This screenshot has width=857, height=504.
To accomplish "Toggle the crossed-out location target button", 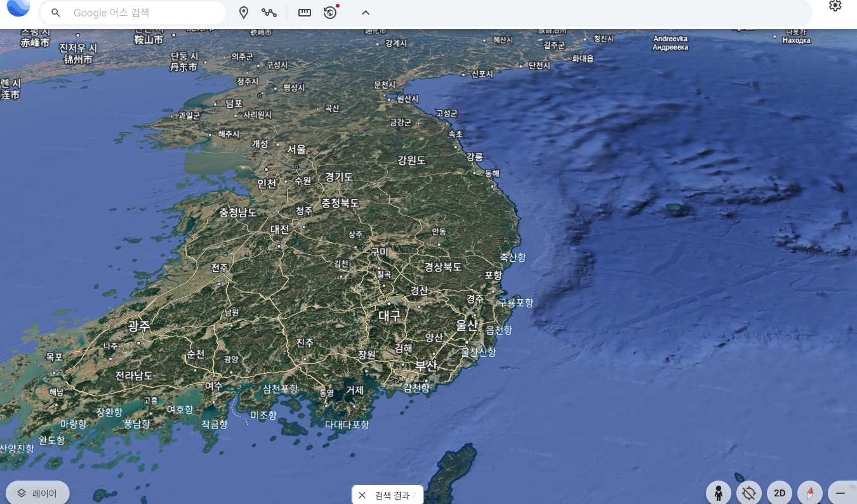I will coord(749,493).
